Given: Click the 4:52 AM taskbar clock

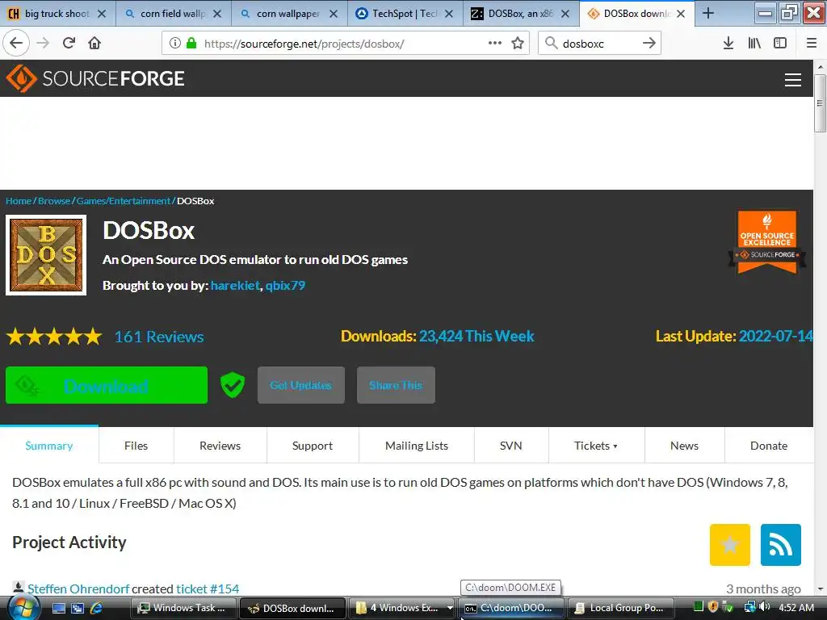Looking at the screenshot, I should pyautogui.click(x=796, y=607).
